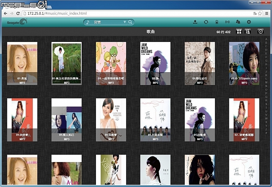This screenshot has height=187, width=272.
Task: Click the 歌曲 heading
Action: coord(150,32)
